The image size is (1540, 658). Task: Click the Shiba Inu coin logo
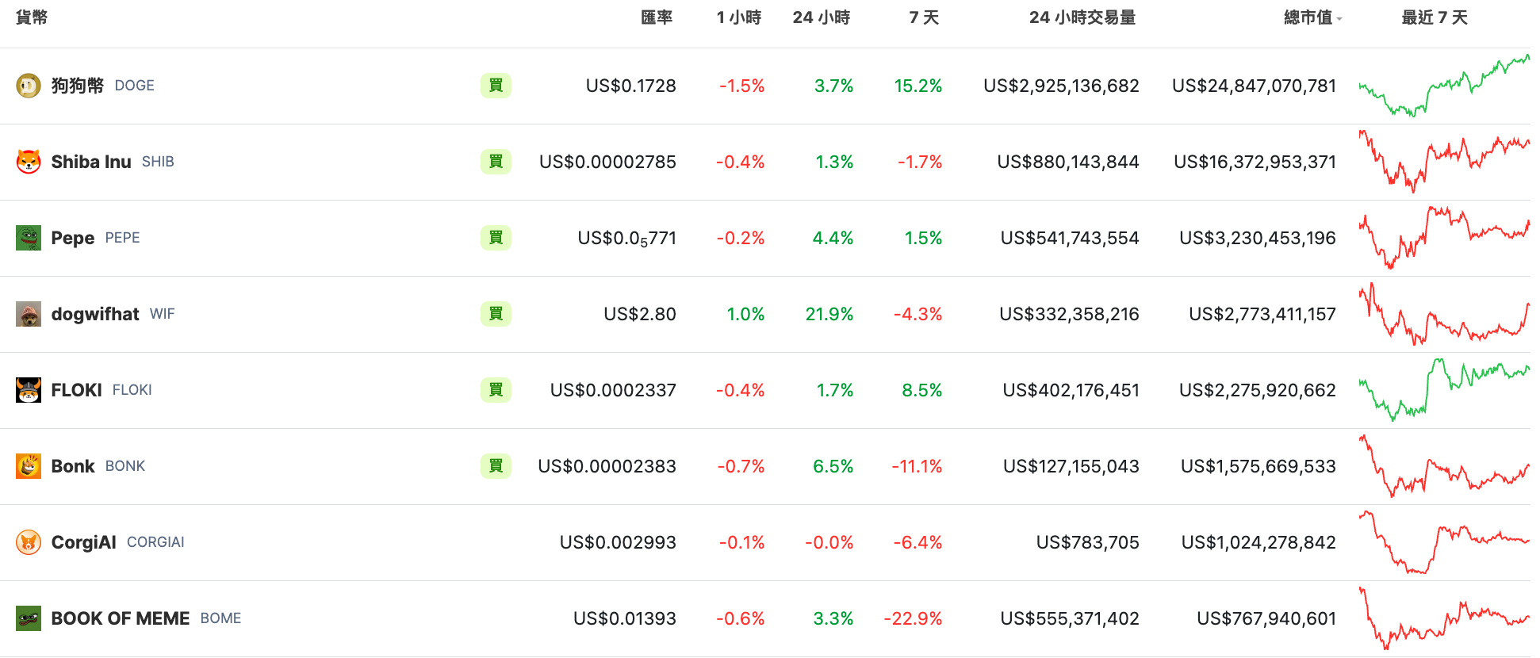pyautogui.click(x=29, y=162)
